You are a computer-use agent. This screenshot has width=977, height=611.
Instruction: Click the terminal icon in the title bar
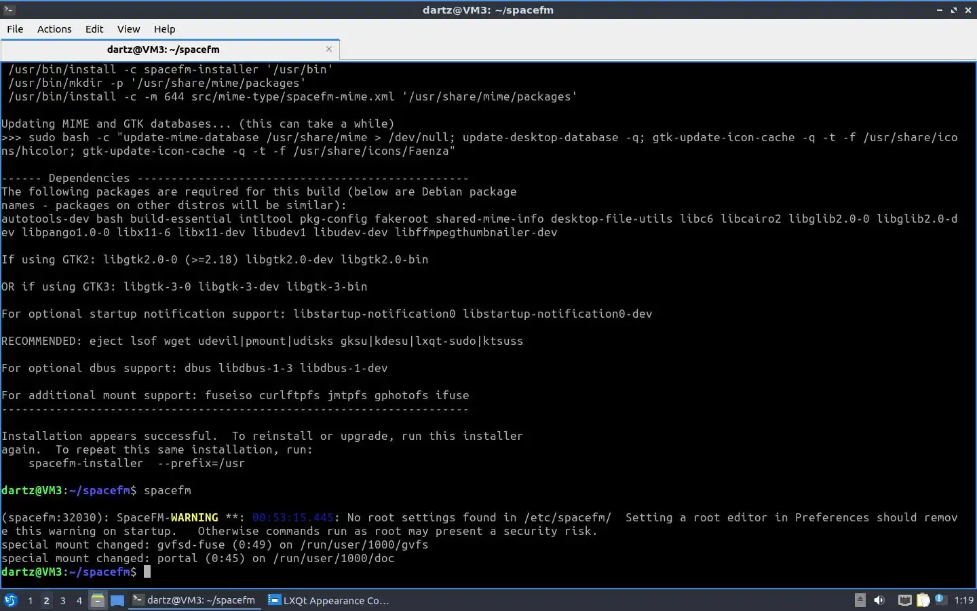coord(9,10)
